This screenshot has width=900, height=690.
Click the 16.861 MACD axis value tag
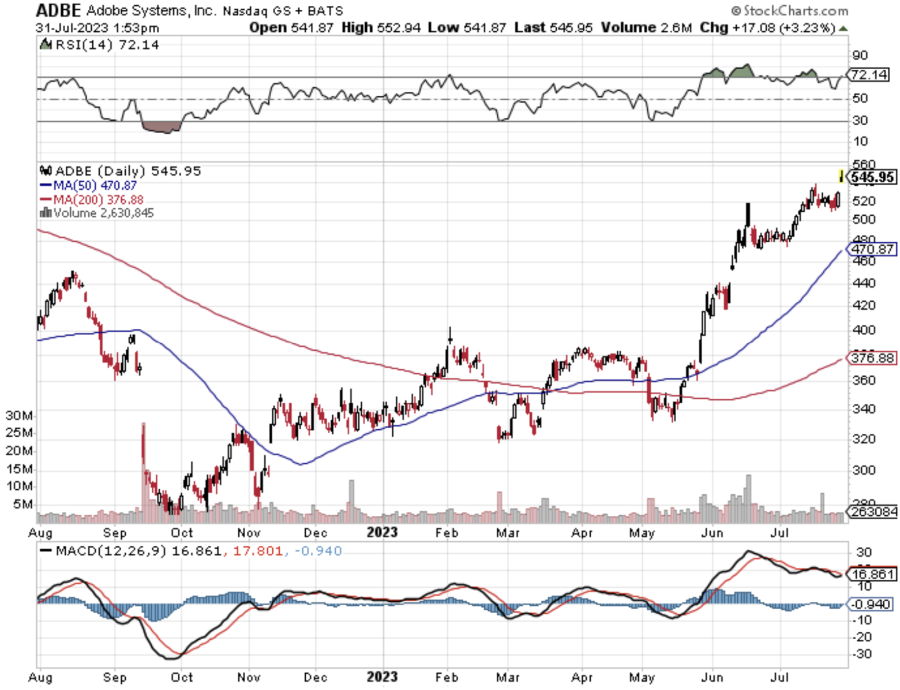(x=873, y=574)
